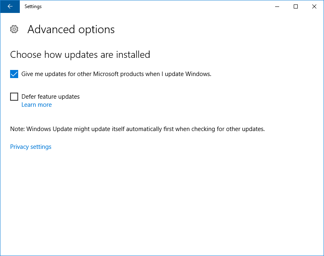Click the 'Give me updates for other Microsoft products' label
This screenshot has width=324, height=256.
pyautogui.click(x=116, y=74)
